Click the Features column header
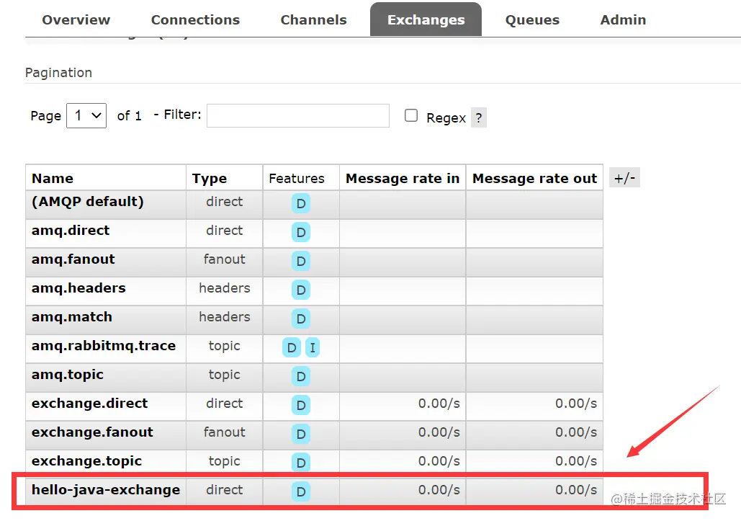The height and width of the screenshot is (521, 741). (297, 178)
